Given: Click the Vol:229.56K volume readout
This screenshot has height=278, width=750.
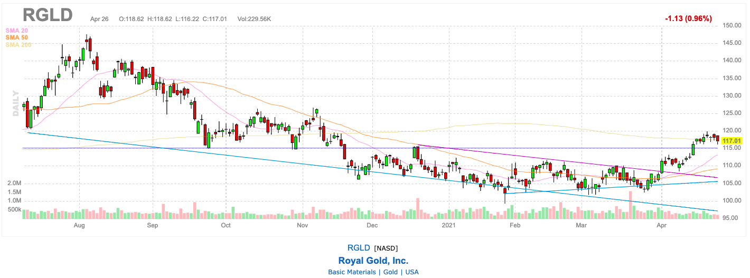Looking at the screenshot, I should [255, 18].
